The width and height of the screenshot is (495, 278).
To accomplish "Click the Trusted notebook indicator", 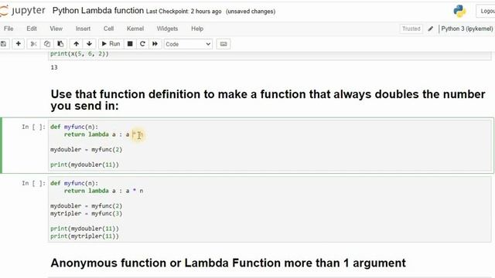I will (x=411, y=29).
